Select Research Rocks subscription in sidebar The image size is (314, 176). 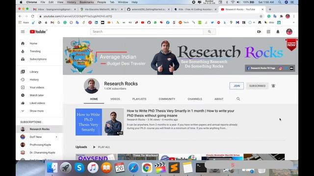39,129
